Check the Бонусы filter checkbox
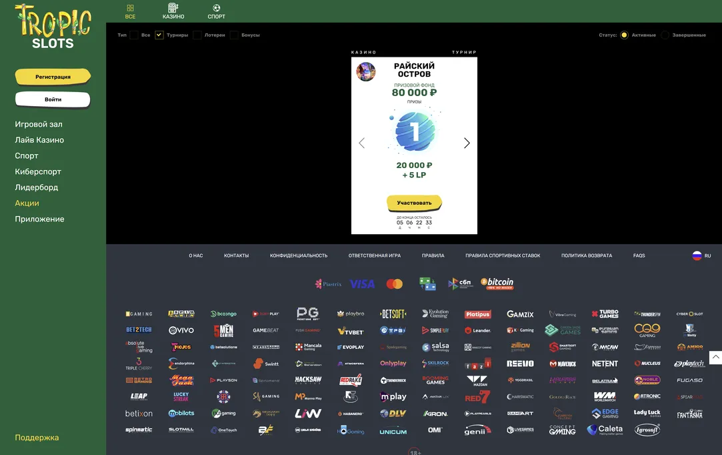The height and width of the screenshot is (455, 722). coord(234,35)
